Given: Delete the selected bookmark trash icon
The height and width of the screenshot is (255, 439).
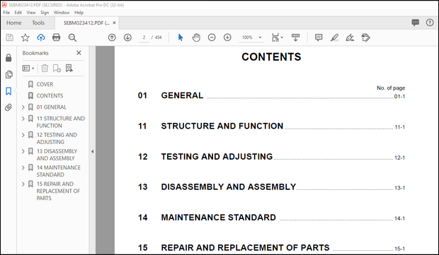Looking at the screenshot, I should [45, 68].
